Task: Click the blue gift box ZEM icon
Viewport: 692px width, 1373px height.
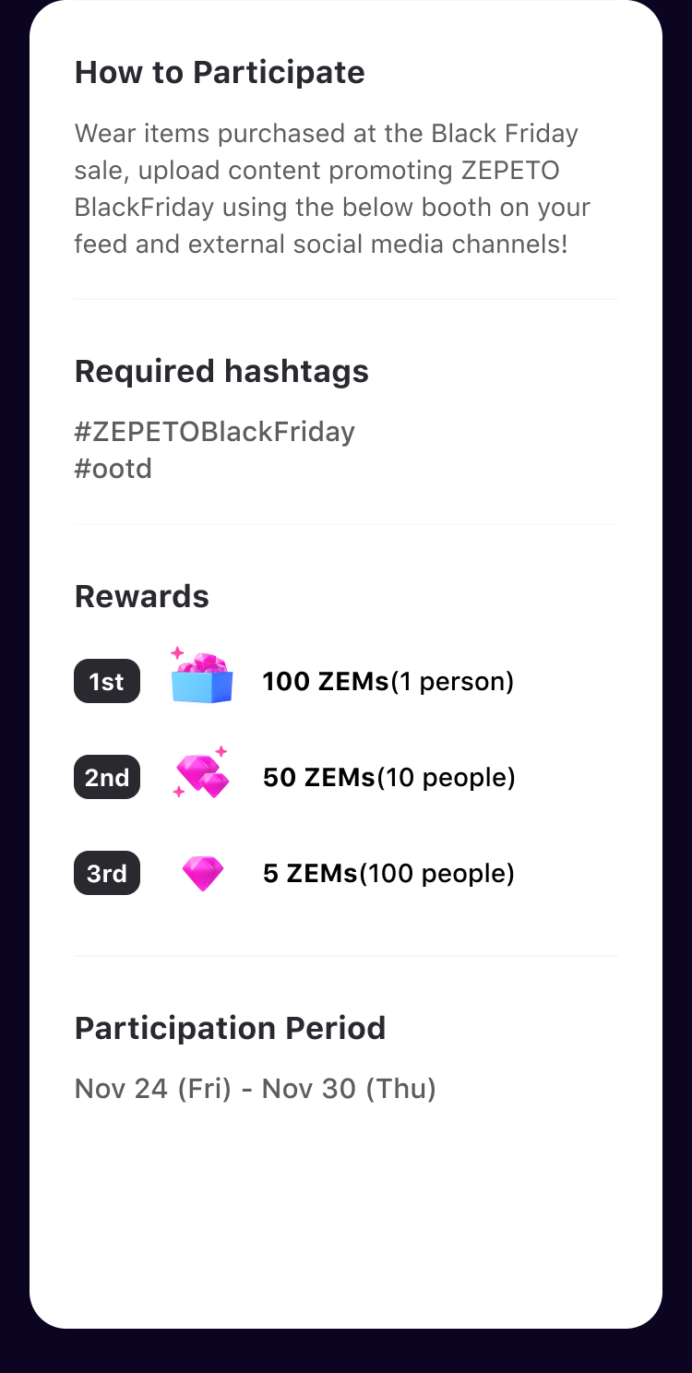Action: point(202,675)
